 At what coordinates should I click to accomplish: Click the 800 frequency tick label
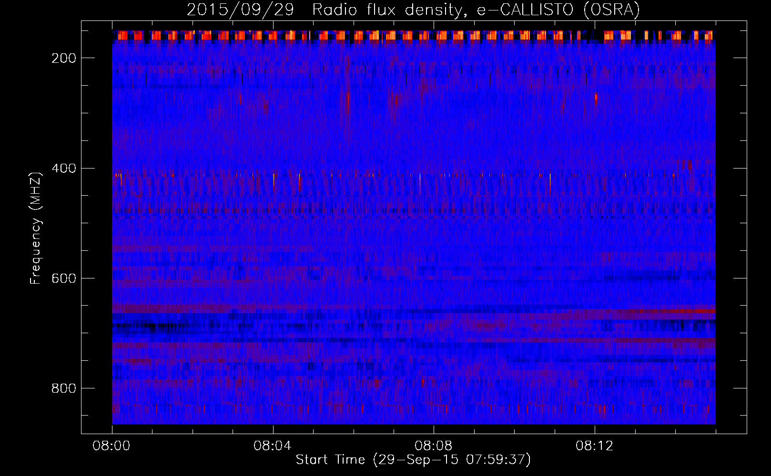pos(64,388)
